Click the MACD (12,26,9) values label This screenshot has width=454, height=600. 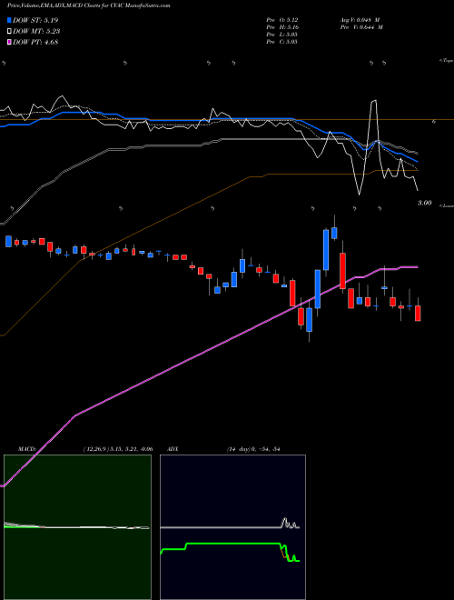(x=118, y=449)
